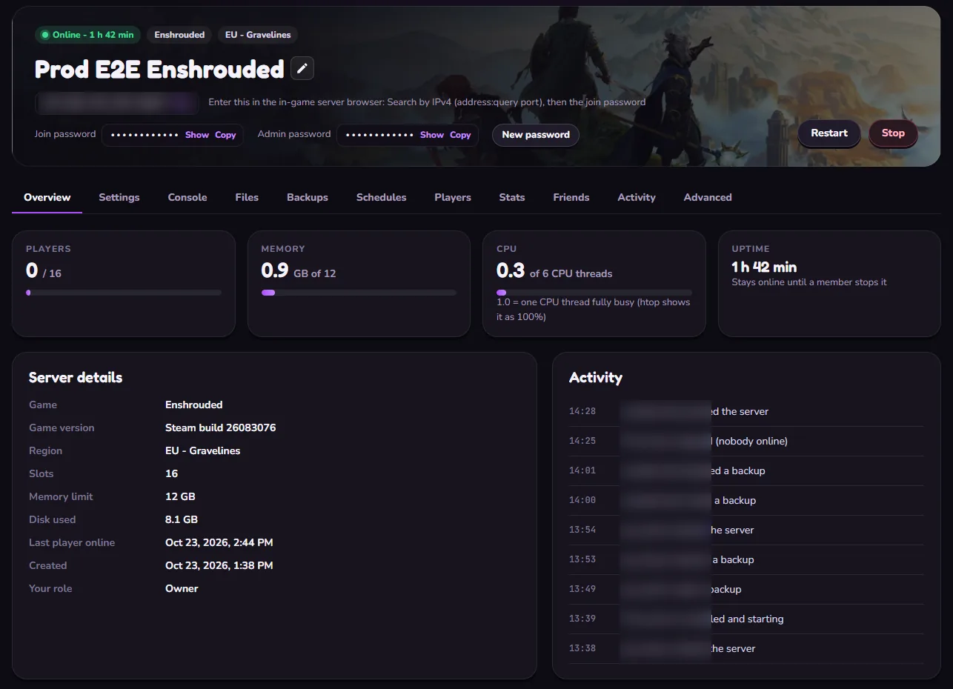Click the pencil edit icon beside server name
The height and width of the screenshot is (689, 953).
click(302, 68)
